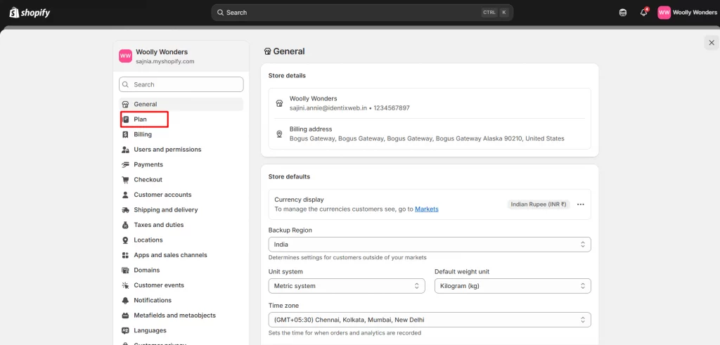Click the Store defaults heading
720x345 pixels.
point(289,176)
